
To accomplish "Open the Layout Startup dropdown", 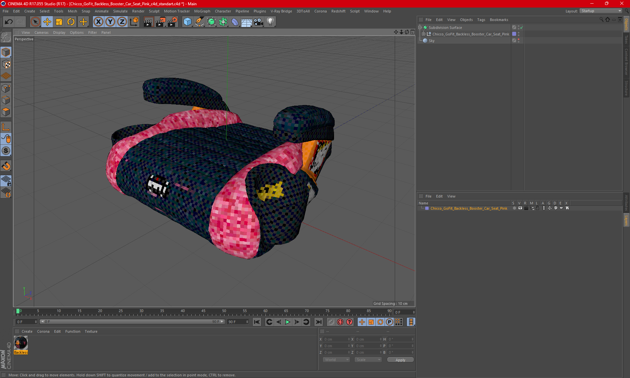I will [601, 11].
